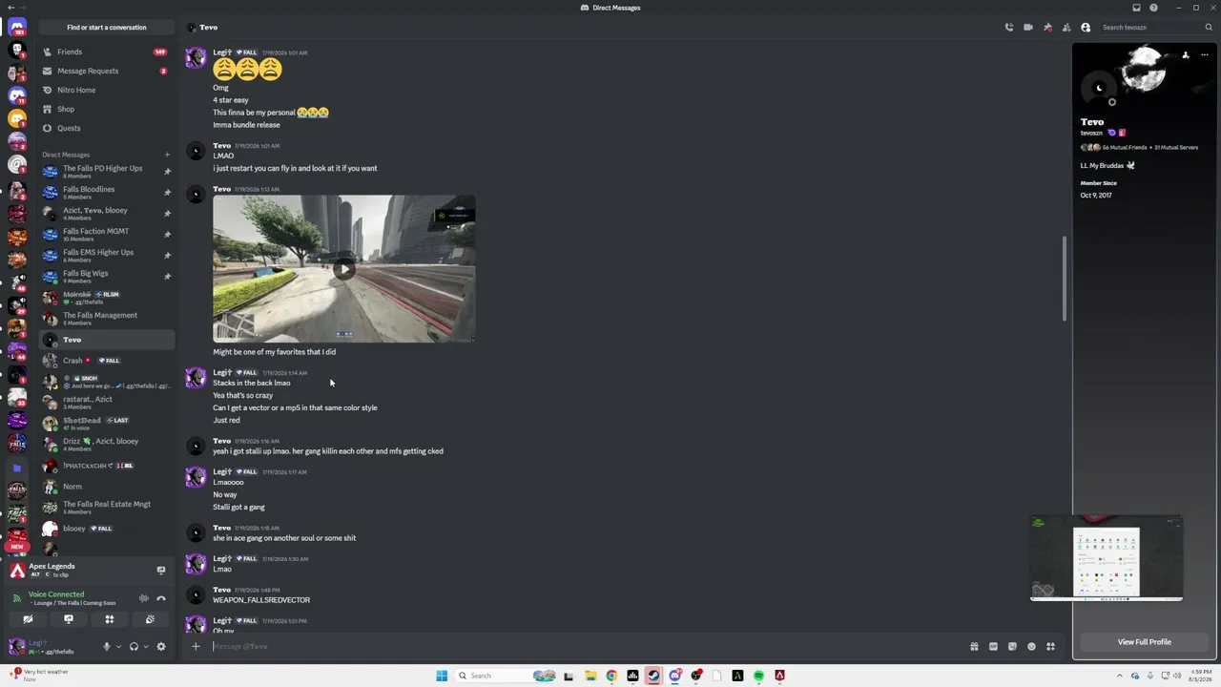The image size is (1221, 687).
Task: Play the video Tevo sent
Action: point(343,269)
